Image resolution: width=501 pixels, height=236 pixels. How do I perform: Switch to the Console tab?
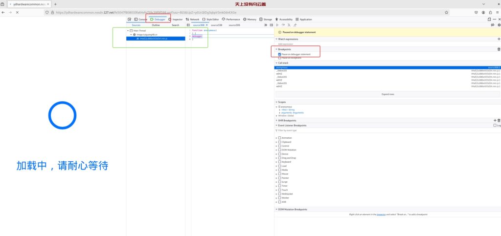[140, 20]
